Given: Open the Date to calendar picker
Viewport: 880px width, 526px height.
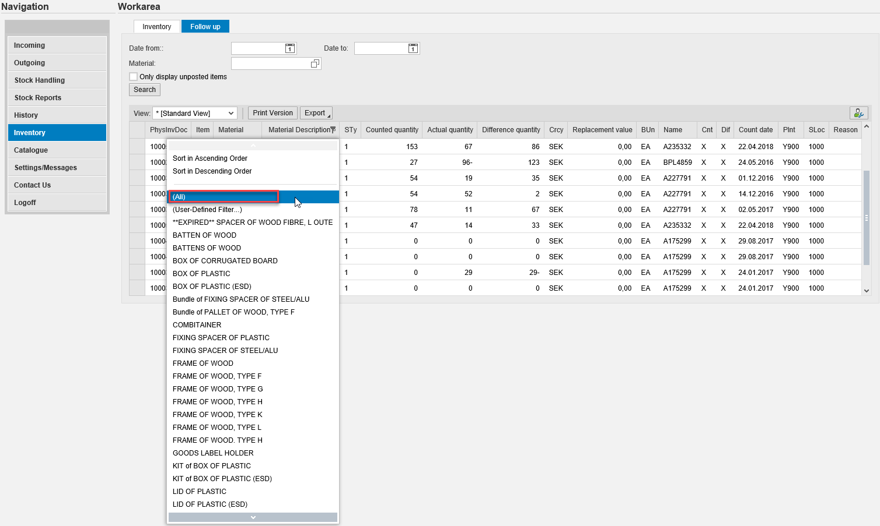Looking at the screenshot, I should click(413, 48).
